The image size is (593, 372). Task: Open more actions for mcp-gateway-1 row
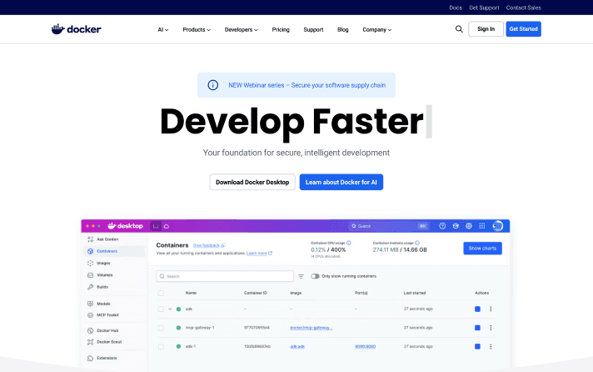(491, 328)
